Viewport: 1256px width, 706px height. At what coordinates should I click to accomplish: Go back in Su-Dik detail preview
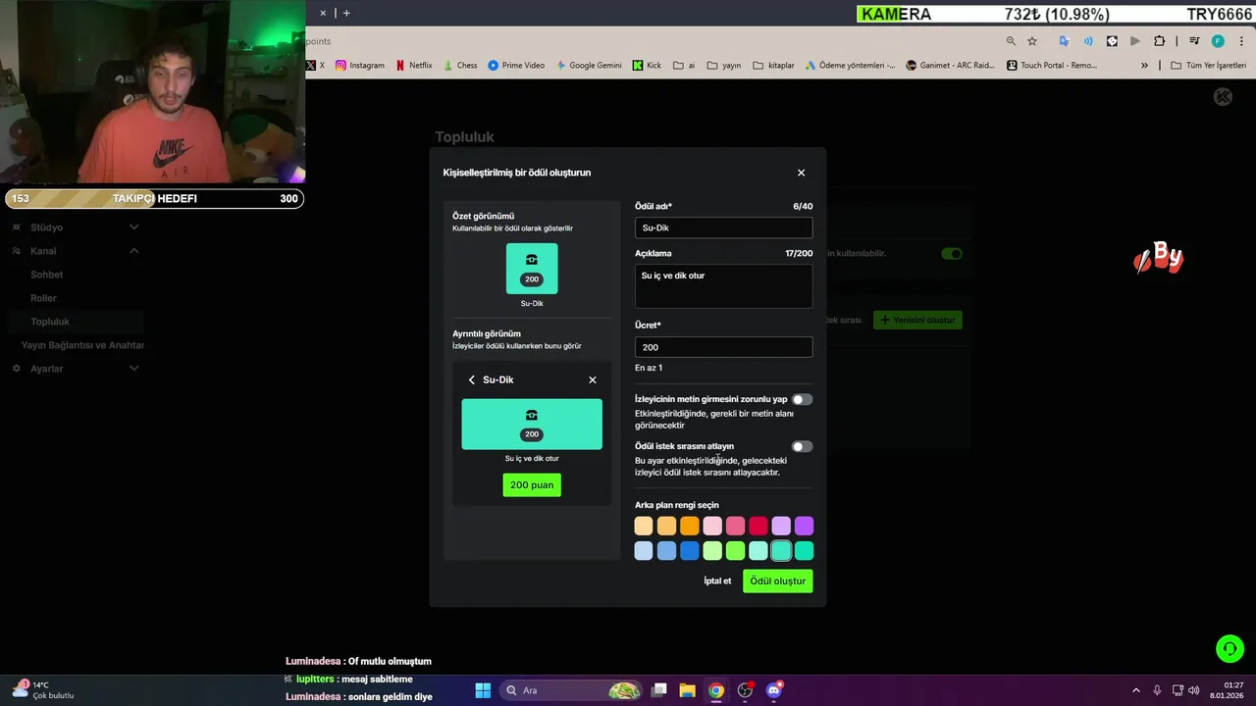(x=472, y=379)
